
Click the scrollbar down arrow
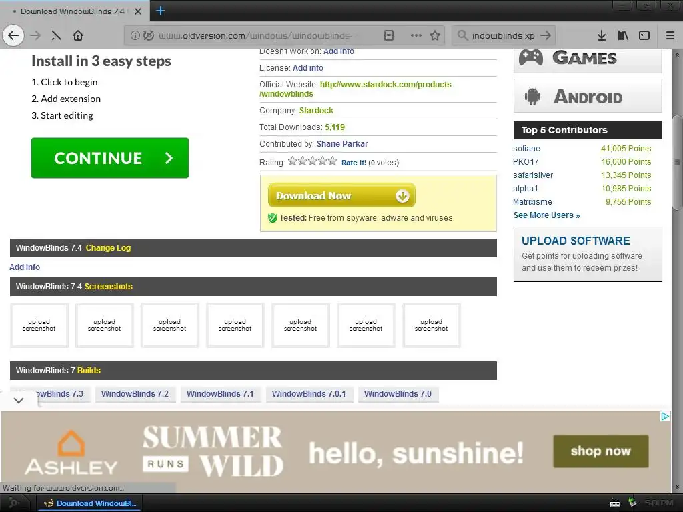(677, 487)
